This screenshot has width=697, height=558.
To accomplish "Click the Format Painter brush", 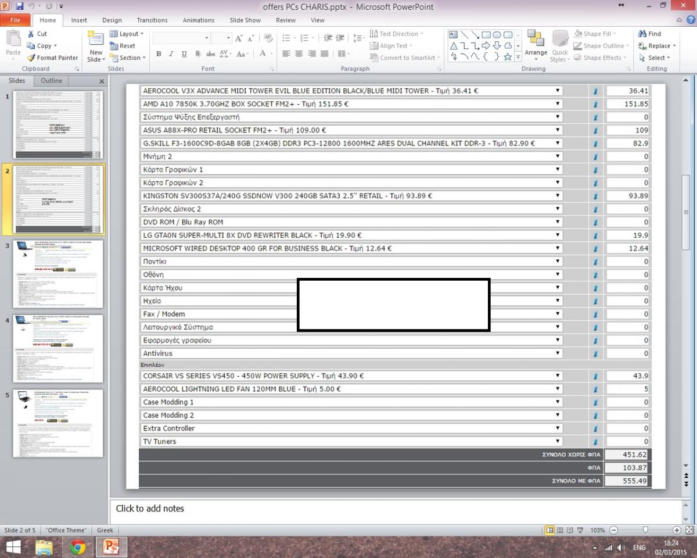I will coord(31,58).
